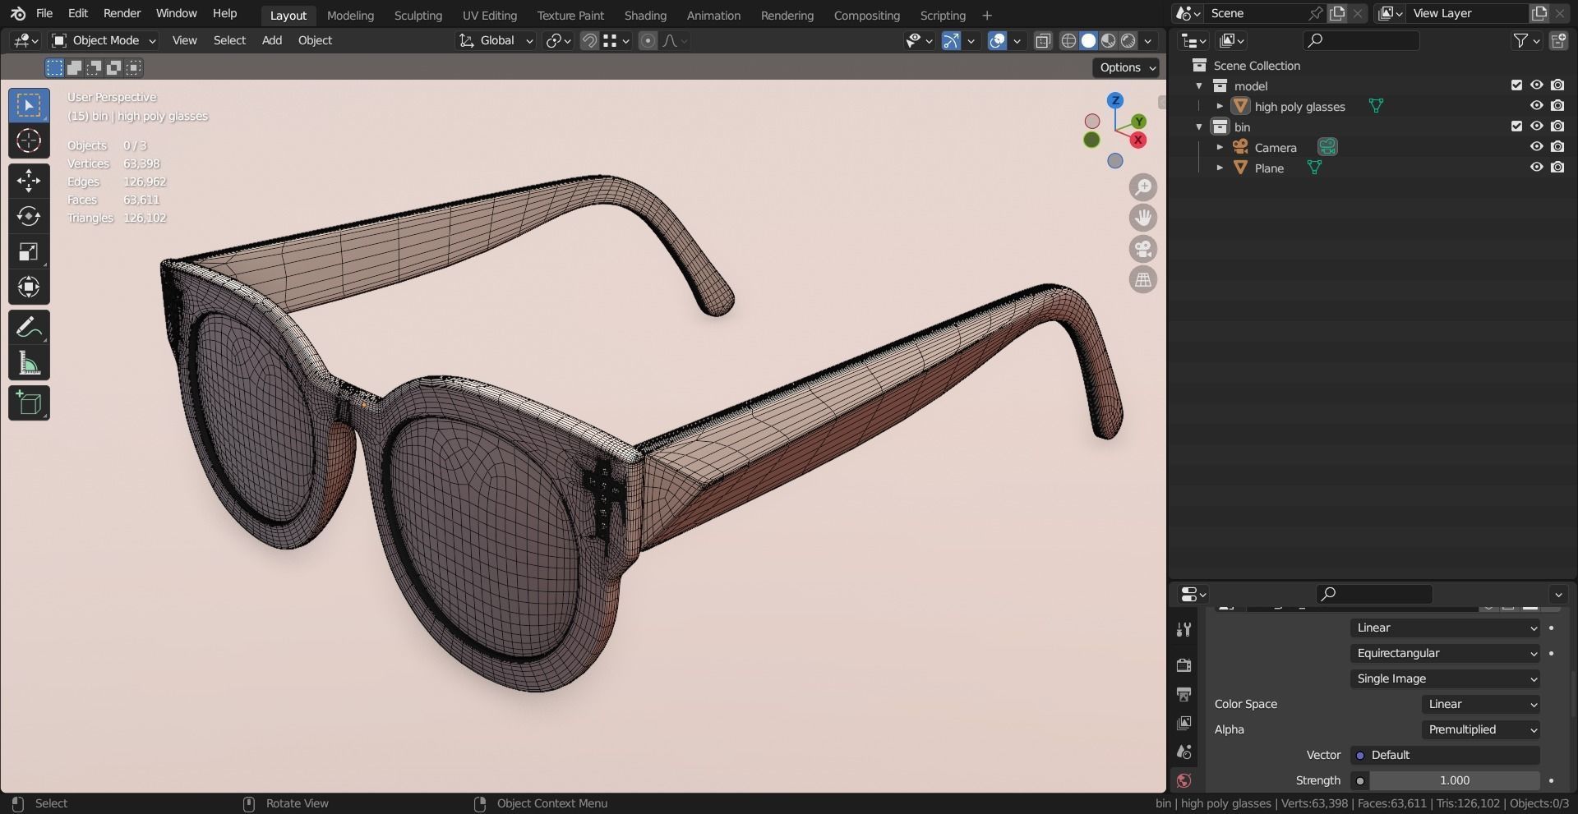Viewport: 1578px width, 814px height.
Task: Select the Measure tool
Action: [x=29, y=362]
